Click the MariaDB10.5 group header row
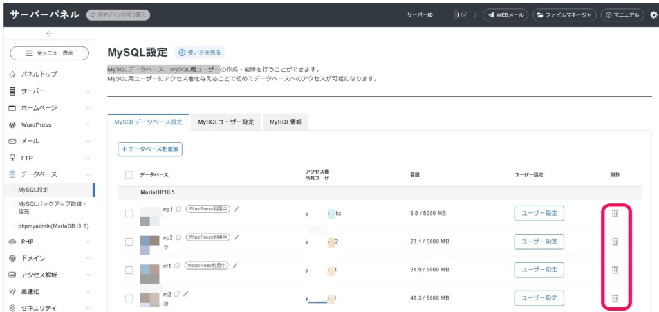The height and width of the screenshot is (312, 659). pos(380,193)
